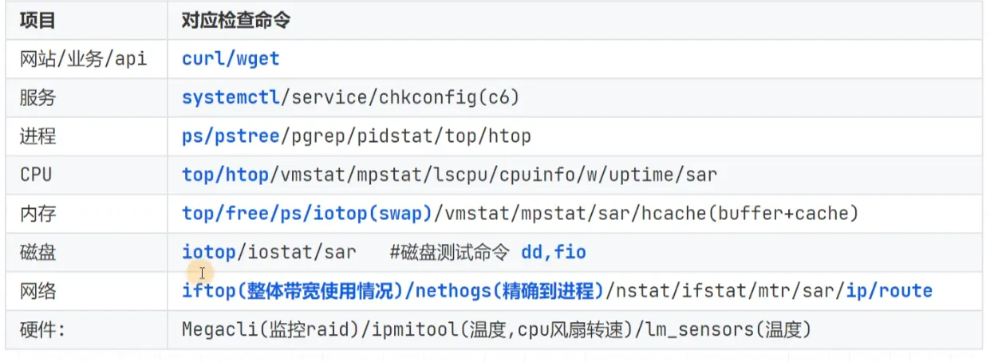Select the systemctl command in 服务 row
Image resolution: width=990 pixels, height=362 pixels.
231,97
